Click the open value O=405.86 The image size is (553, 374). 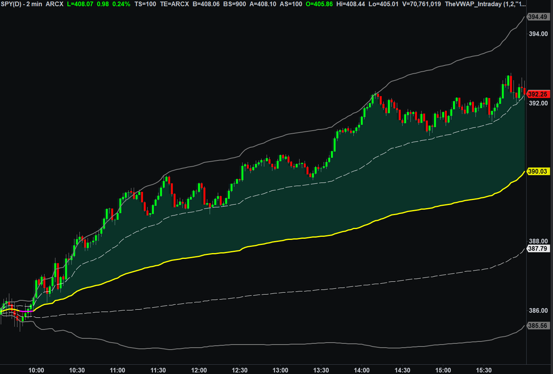(319, 4)
